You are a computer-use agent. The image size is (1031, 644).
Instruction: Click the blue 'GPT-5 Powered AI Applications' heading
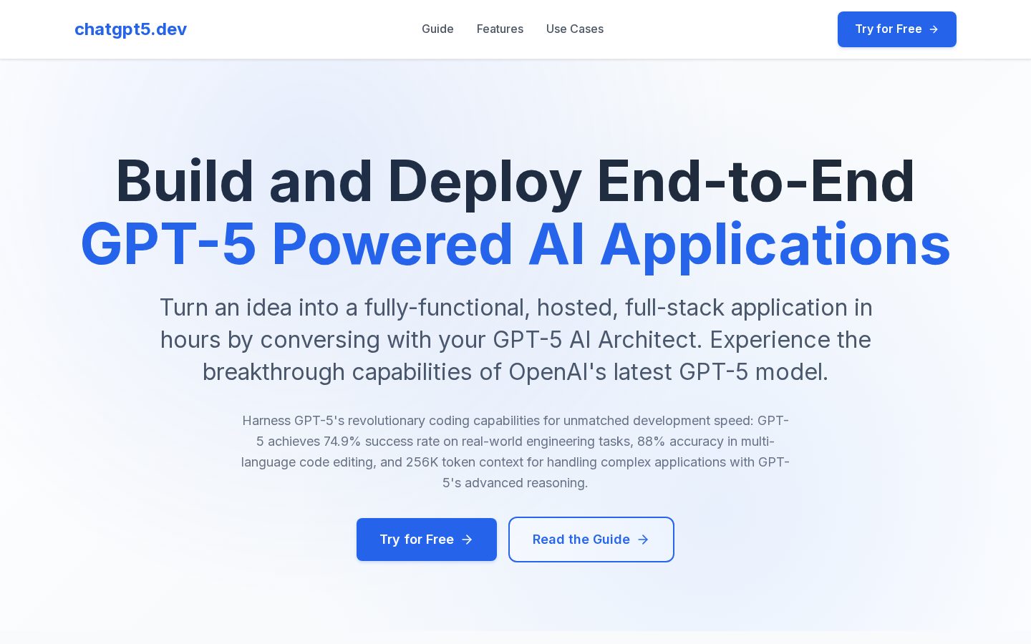(x=515, y=245)
